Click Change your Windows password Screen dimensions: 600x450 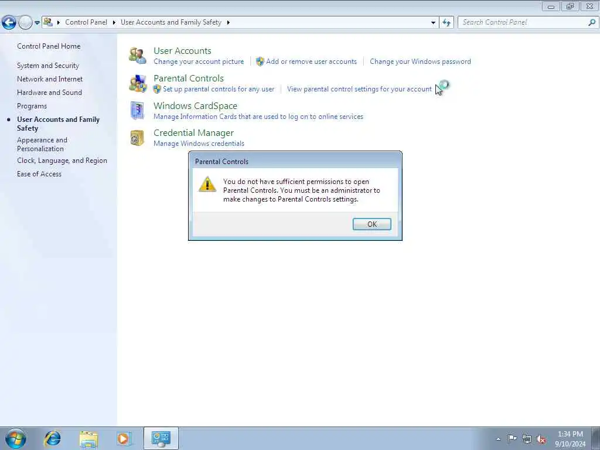[420, 62]
